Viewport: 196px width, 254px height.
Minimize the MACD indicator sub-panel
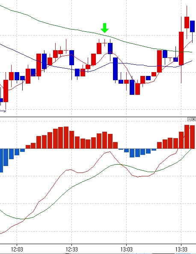click(190, 119)
